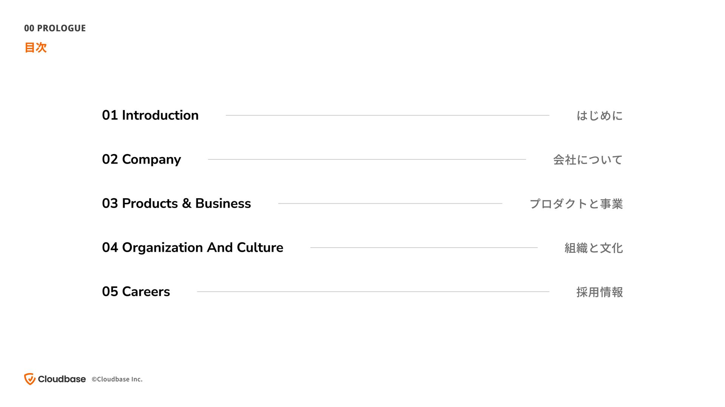Click the ©Cloudbase Inc. copyright text
Image resolution: width=725 pixels, height=407 pixels.
click(117, 379)
